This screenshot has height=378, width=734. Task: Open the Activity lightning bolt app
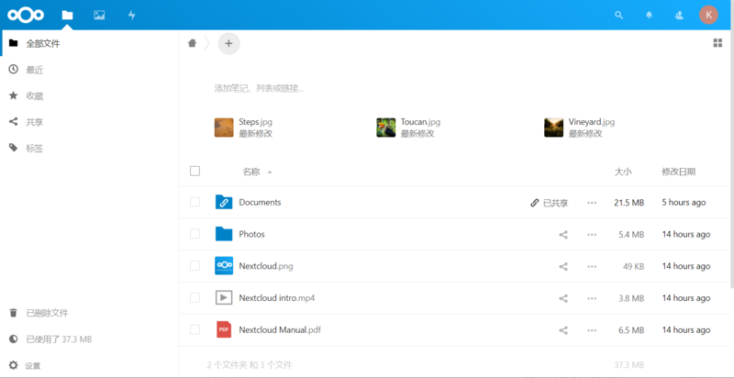click(132, 15)
